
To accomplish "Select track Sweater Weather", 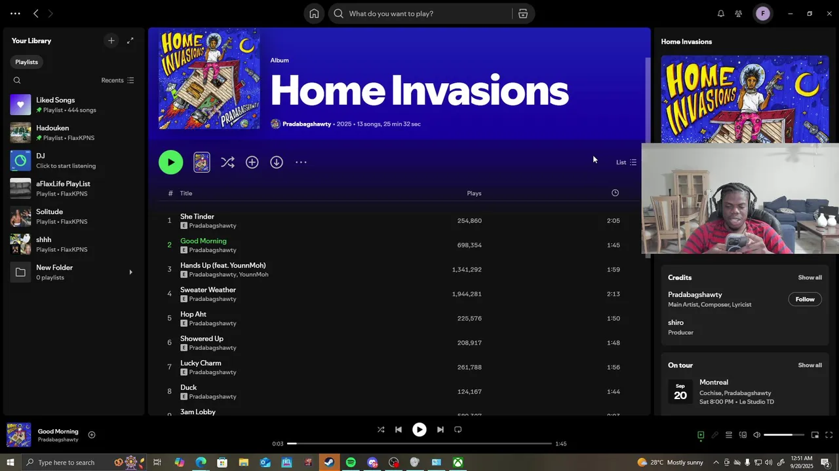I will pos(208,290).
